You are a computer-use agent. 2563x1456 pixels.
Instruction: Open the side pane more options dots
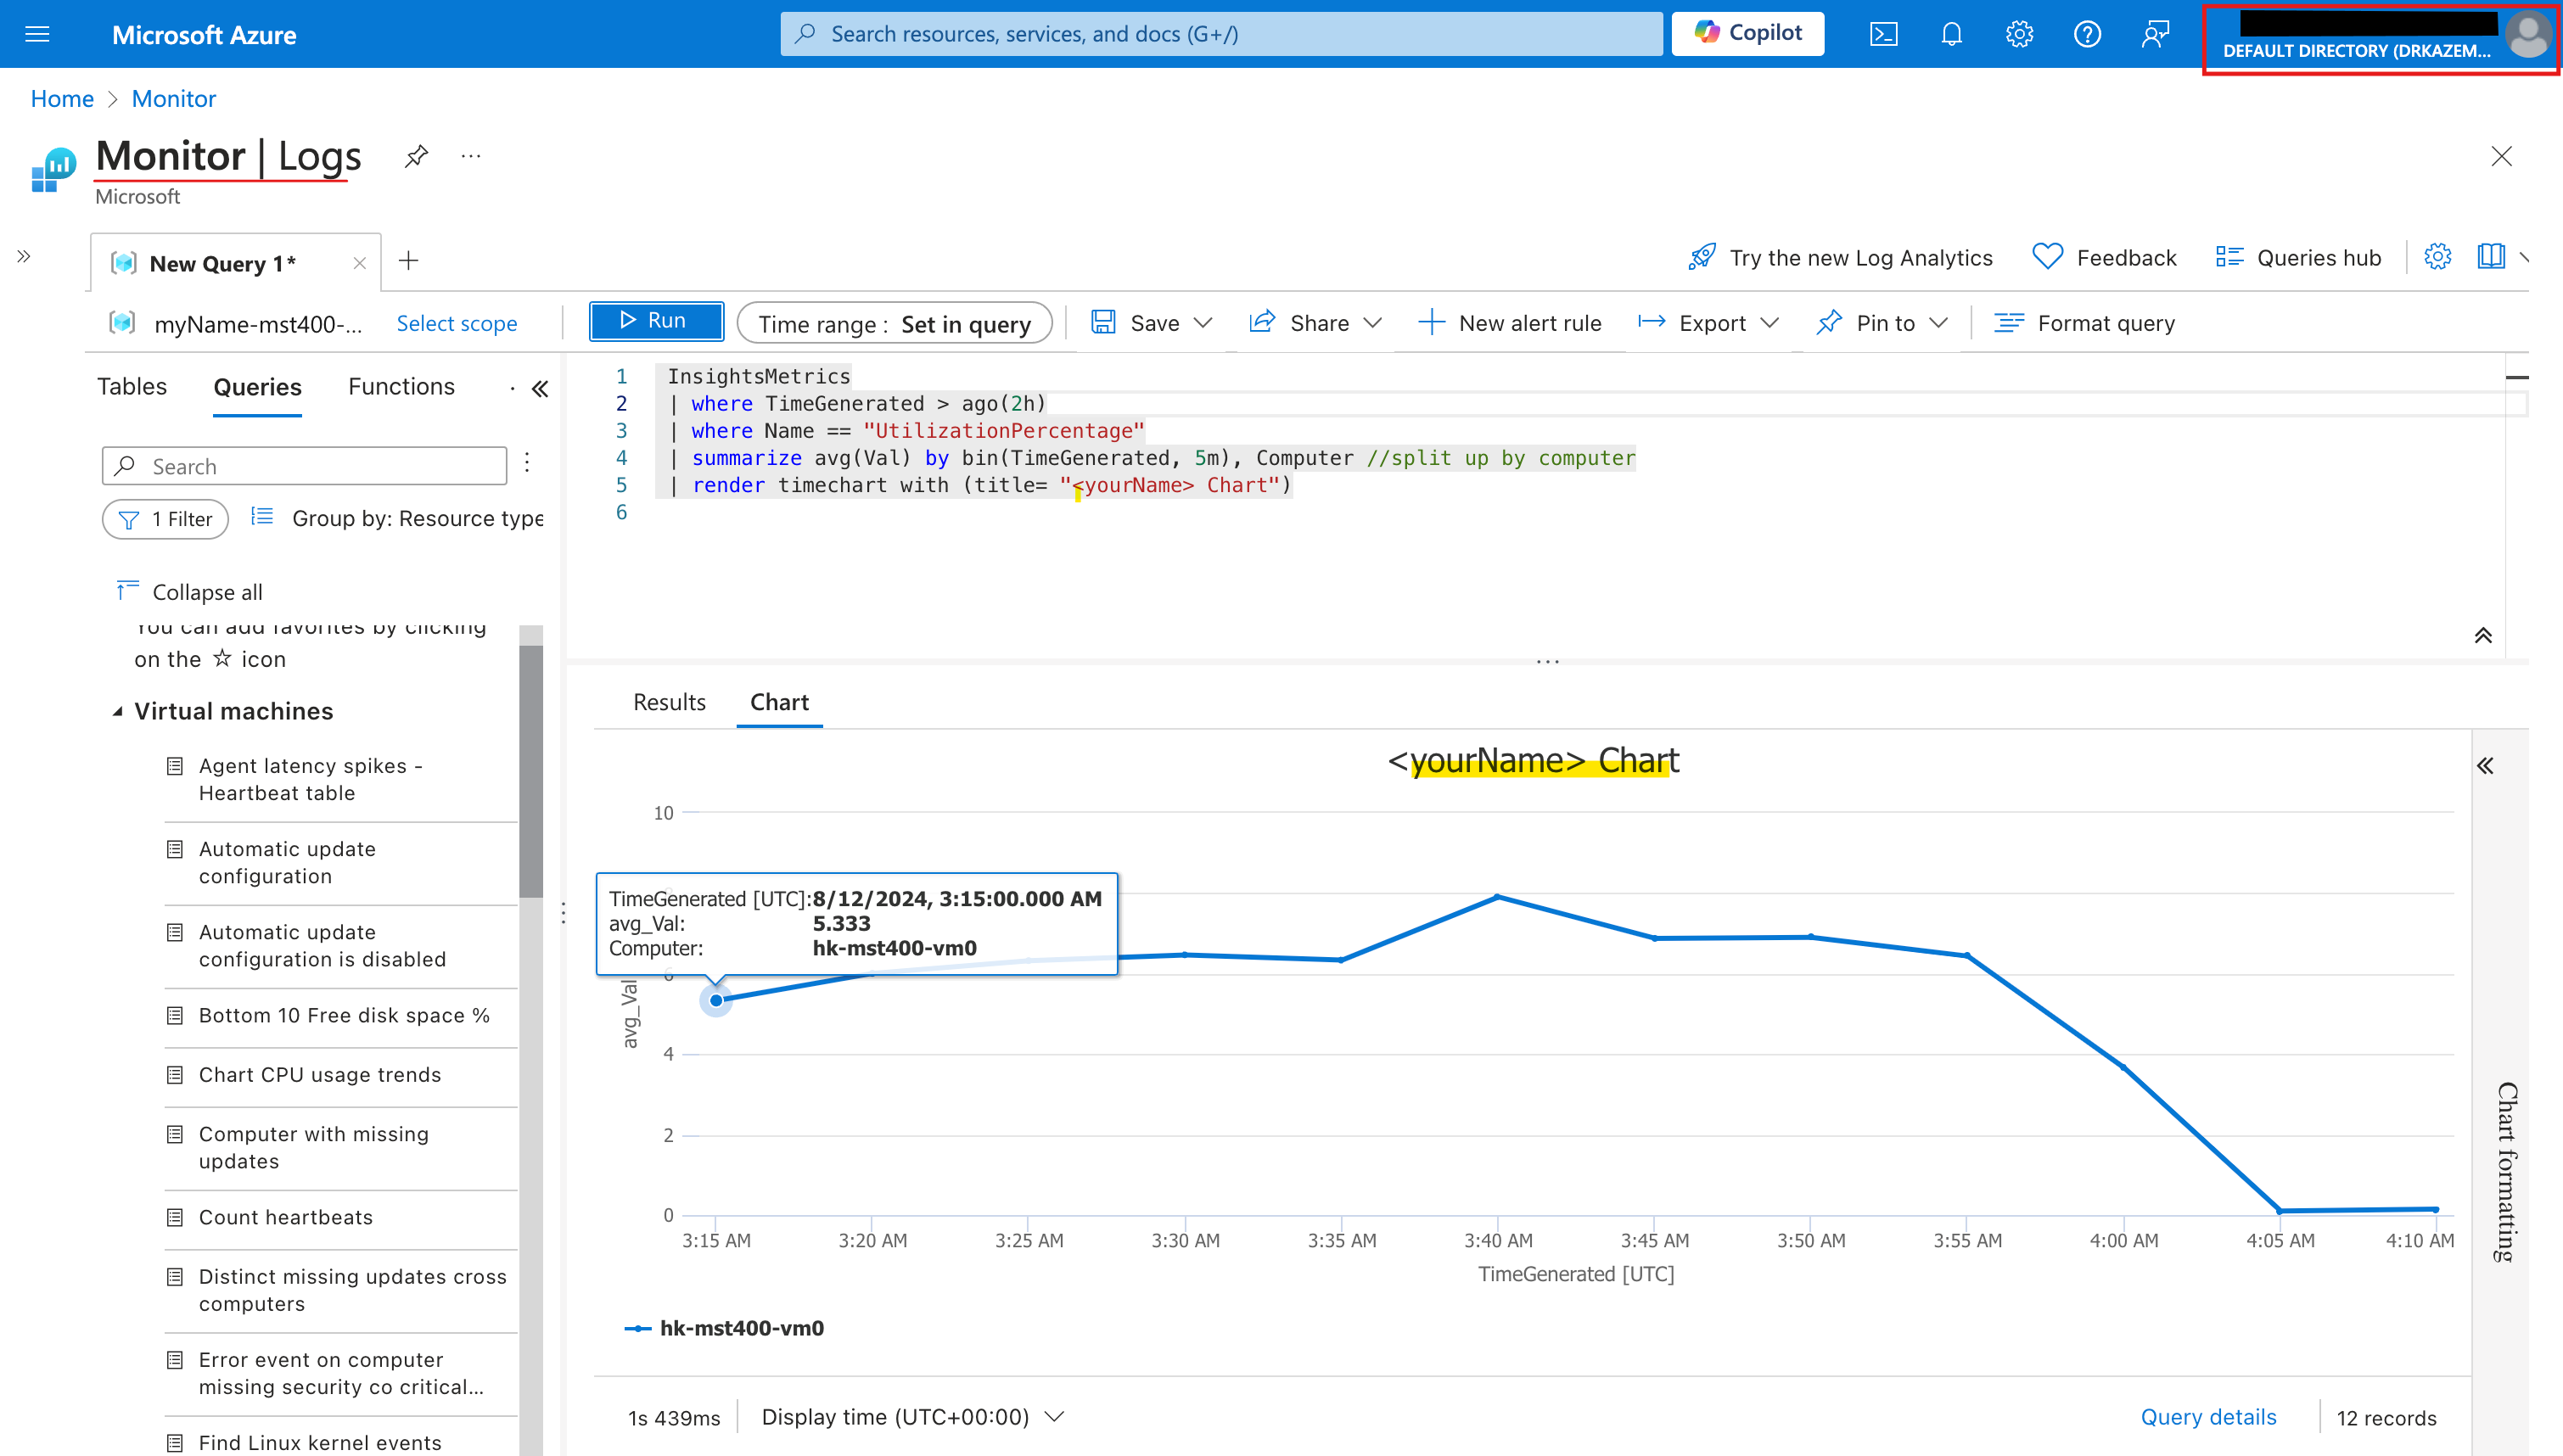pyautogui.click(x=512, y=389)
